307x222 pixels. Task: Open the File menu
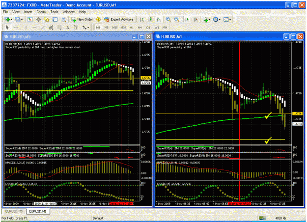pos(5,12)
